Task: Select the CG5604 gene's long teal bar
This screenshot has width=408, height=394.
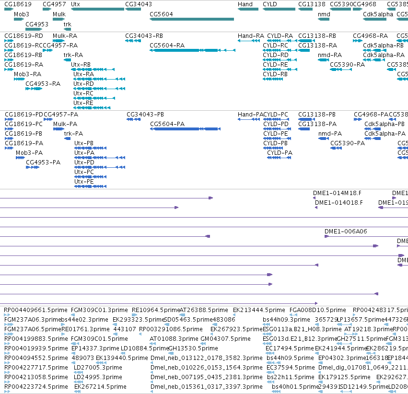Action: point(192,19)
